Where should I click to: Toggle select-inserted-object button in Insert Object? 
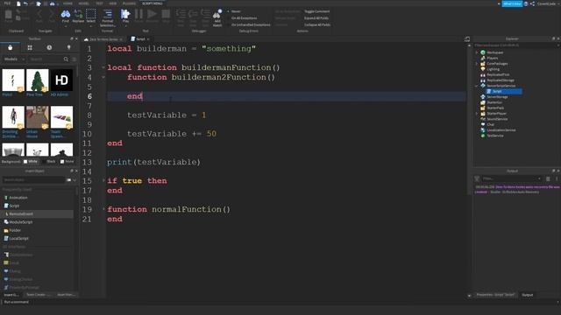tap(68, 180)
